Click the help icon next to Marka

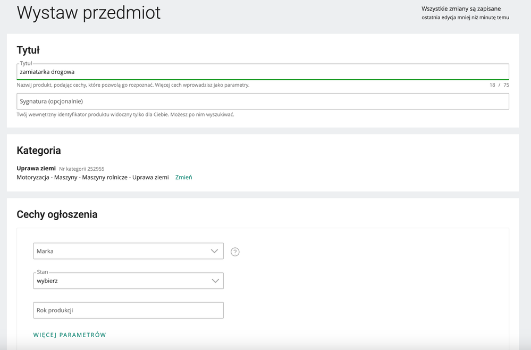pyautogui.click(x=235, y=251)
